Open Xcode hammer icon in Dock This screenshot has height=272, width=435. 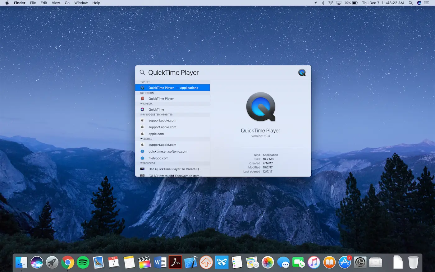[x=191, y=262]
